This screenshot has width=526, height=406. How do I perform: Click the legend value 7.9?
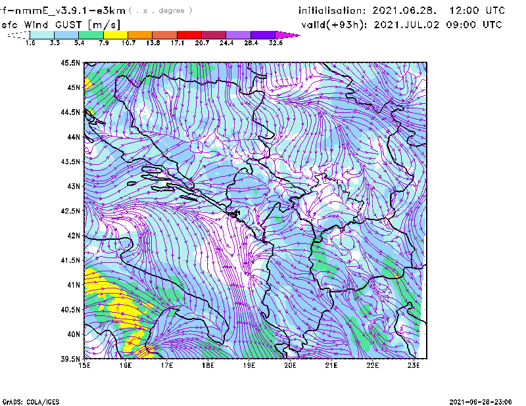[x=104, y=43]
